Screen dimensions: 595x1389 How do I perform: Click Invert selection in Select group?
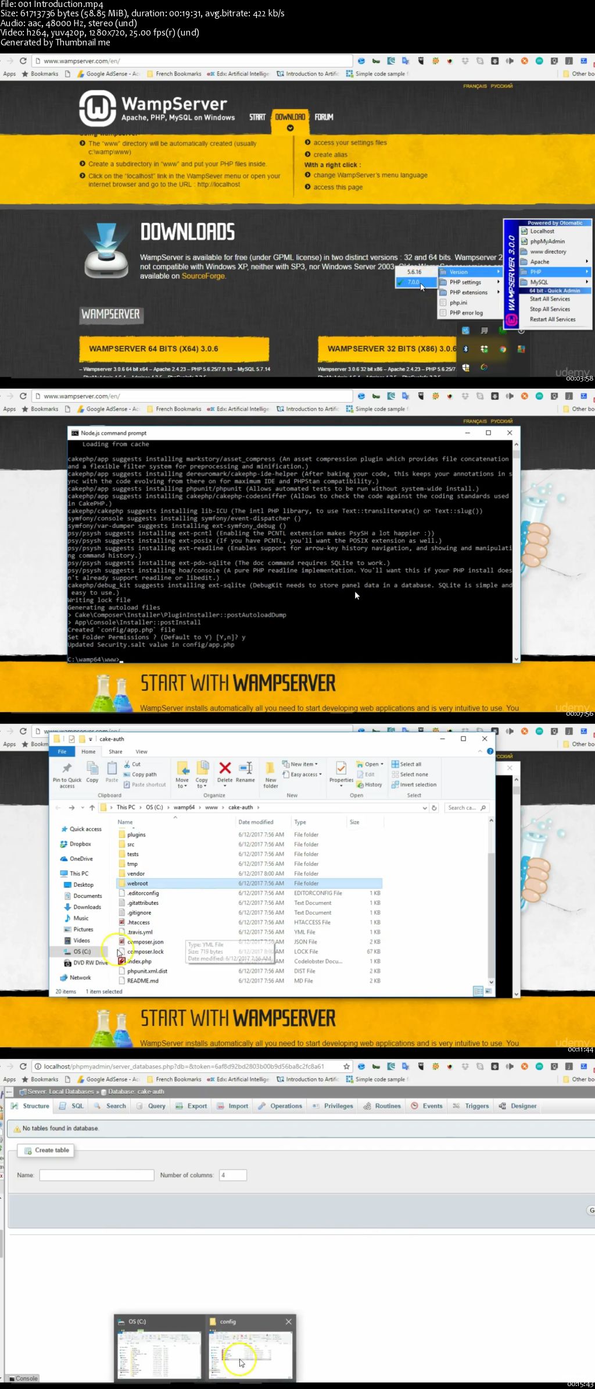tap(414, 784)
